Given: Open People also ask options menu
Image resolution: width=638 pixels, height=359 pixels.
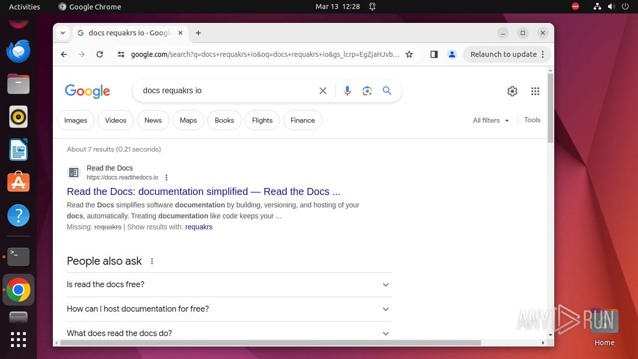Looking at the screenshot, I should 152,261.
